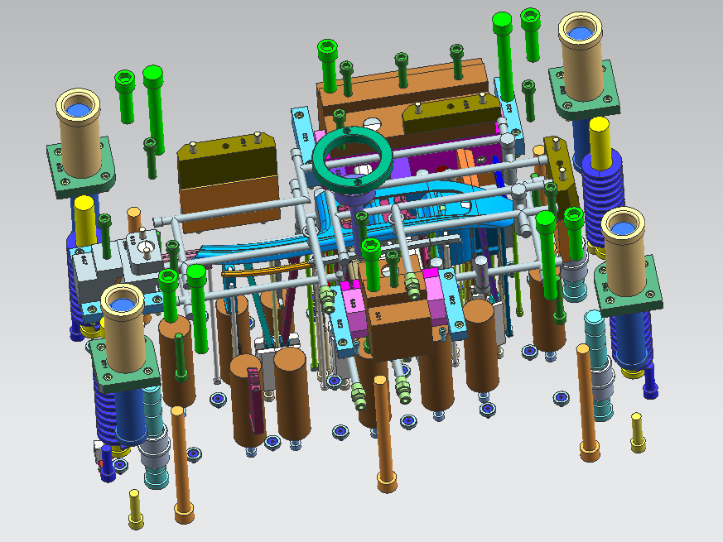This screenshot has width=723, height=542.
Task: Click the yellow guide pin on the left side
Action: [85, 219]
